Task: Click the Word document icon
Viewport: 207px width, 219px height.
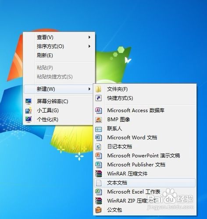Action: point(99,138)
